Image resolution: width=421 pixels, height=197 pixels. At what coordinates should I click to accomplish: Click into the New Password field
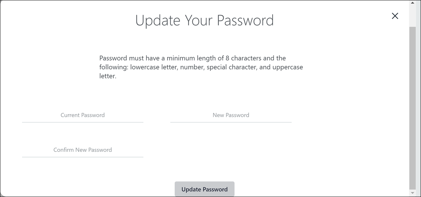click(x=231, y=115)
